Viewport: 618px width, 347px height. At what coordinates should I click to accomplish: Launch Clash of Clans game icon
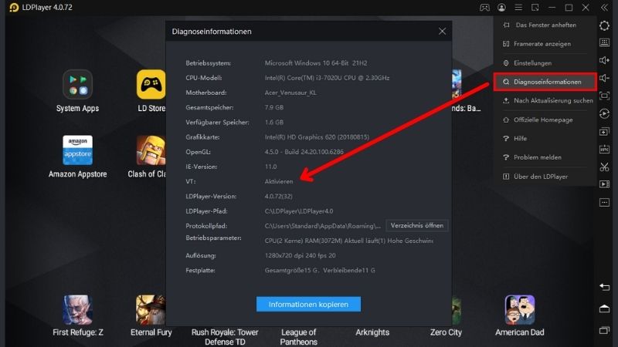151,150
